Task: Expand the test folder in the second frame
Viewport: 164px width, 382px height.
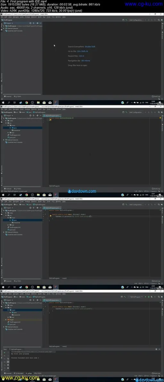Action: click(x=8, y=133)
